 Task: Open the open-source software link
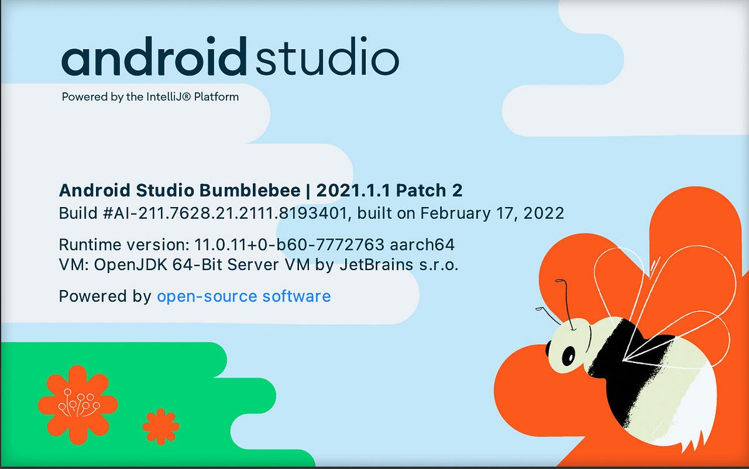(x=245, y=296)
